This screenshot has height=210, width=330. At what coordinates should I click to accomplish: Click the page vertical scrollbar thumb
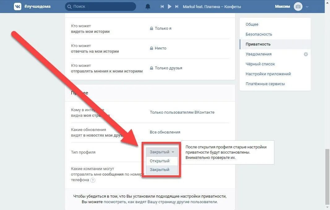click(327, 177)
